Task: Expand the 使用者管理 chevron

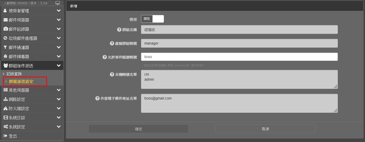Action: click(59, 11)
